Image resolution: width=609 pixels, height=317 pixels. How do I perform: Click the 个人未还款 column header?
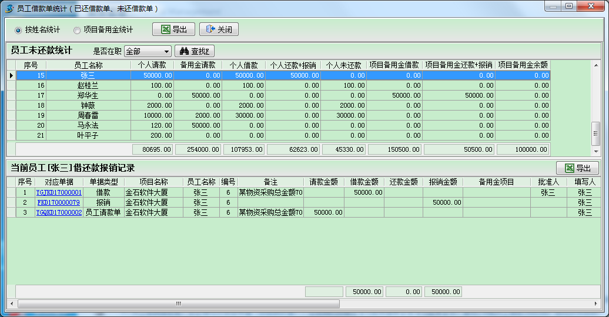[343, 65]
